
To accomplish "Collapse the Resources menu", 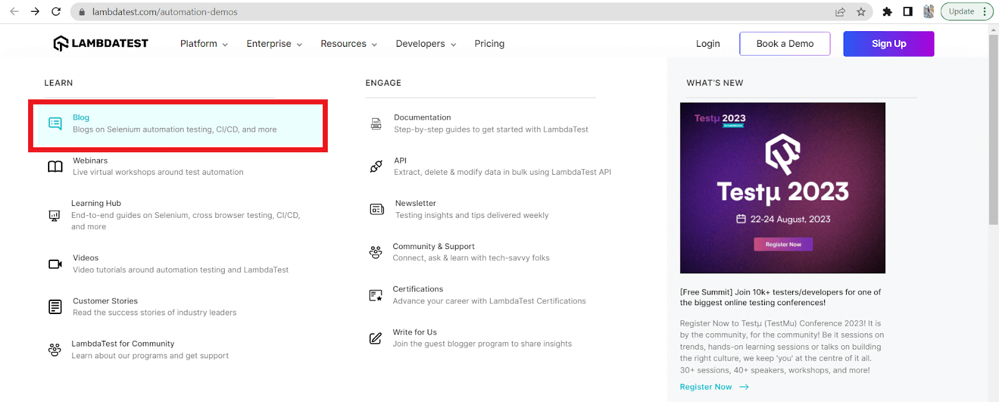I will (x=349, y=44).
